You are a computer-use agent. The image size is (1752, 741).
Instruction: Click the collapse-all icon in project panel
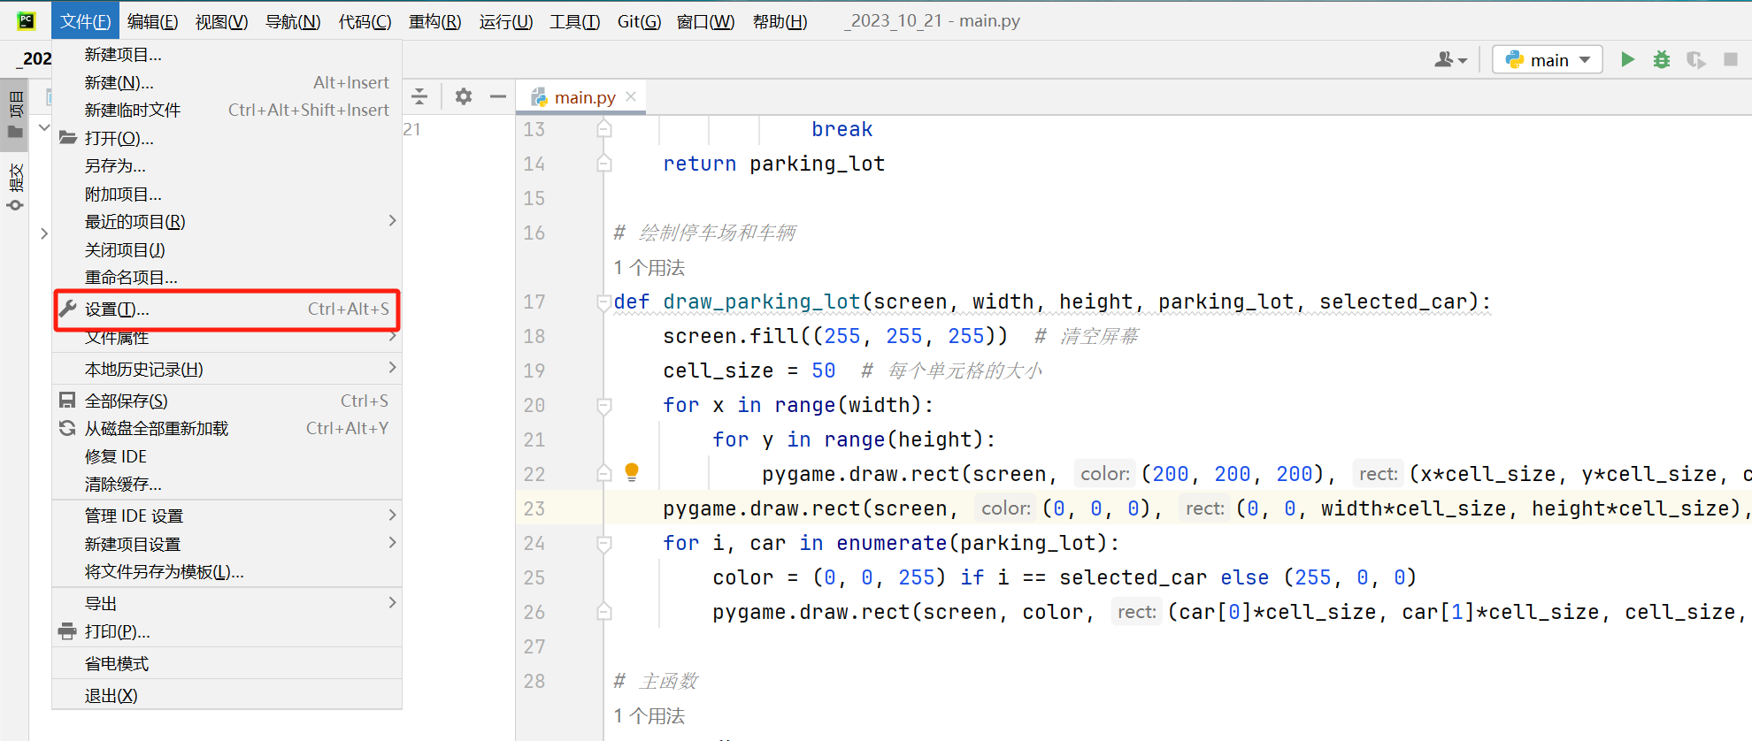tap(419, 96)
